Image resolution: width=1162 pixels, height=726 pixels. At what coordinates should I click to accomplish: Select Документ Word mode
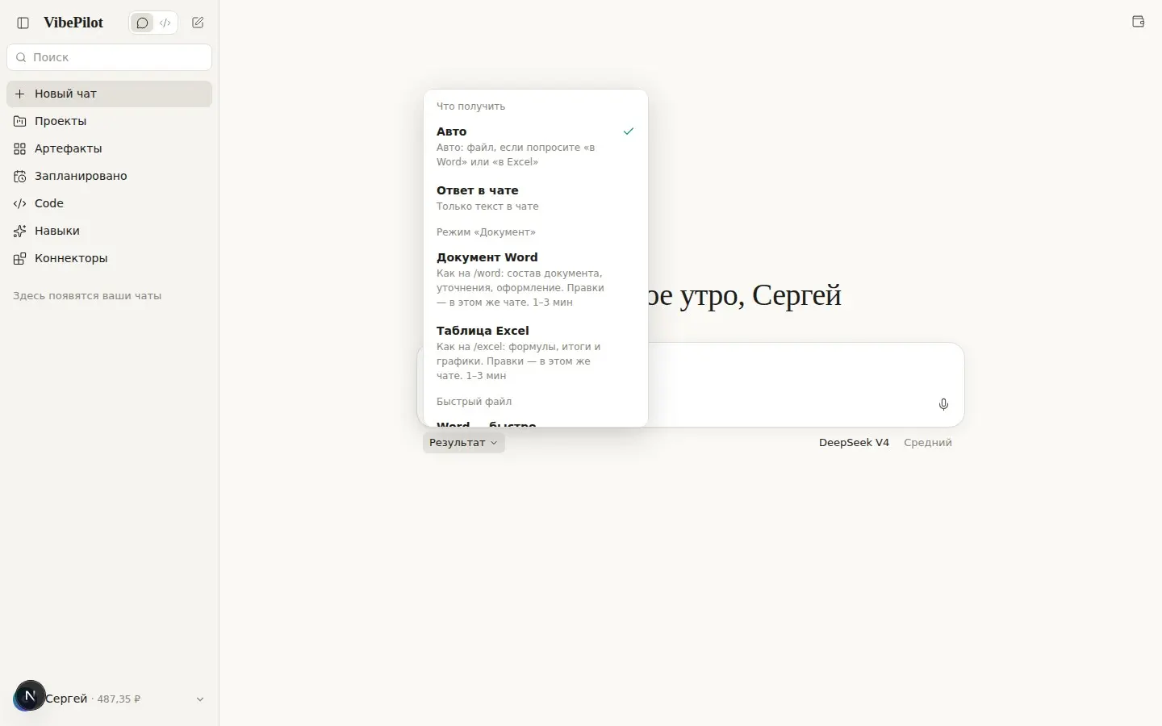pyautogui.click(x=536, y=279)
